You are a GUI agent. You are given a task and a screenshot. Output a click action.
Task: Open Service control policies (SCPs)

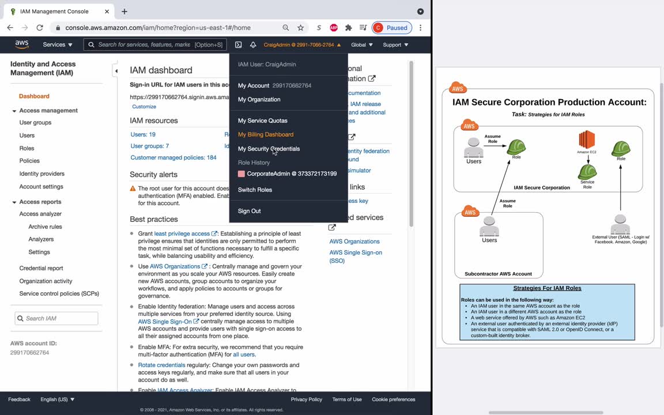click(x=59, y=293)
